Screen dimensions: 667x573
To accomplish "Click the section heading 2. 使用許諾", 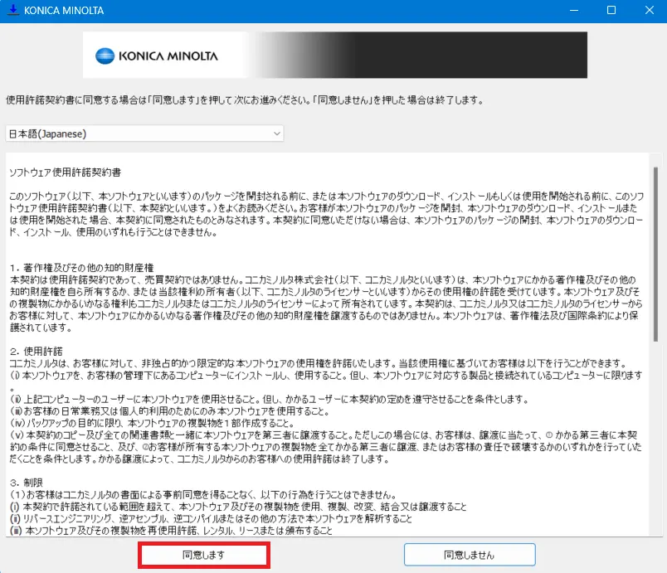I will [38, 352].
